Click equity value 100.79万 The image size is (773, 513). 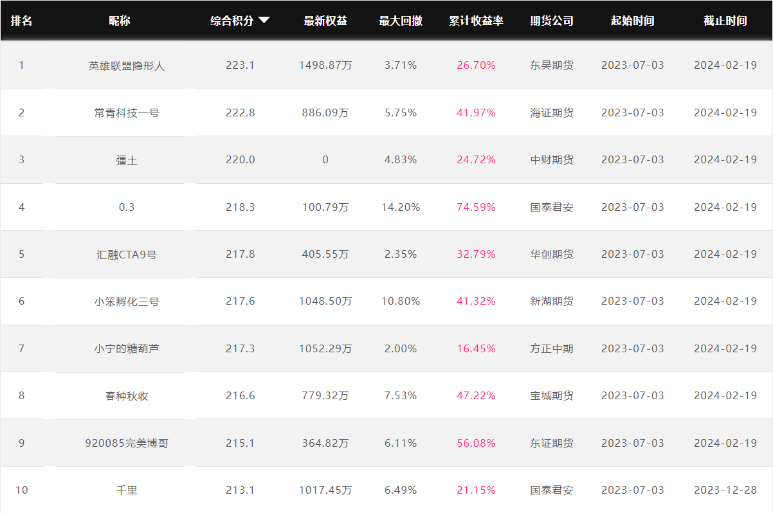pyautogui.click(x=325, y=207)
